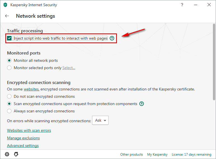Click the Kaspersky shield logo icon
Image resolution: width=216 pixels, height=159 pixels.
5,5
